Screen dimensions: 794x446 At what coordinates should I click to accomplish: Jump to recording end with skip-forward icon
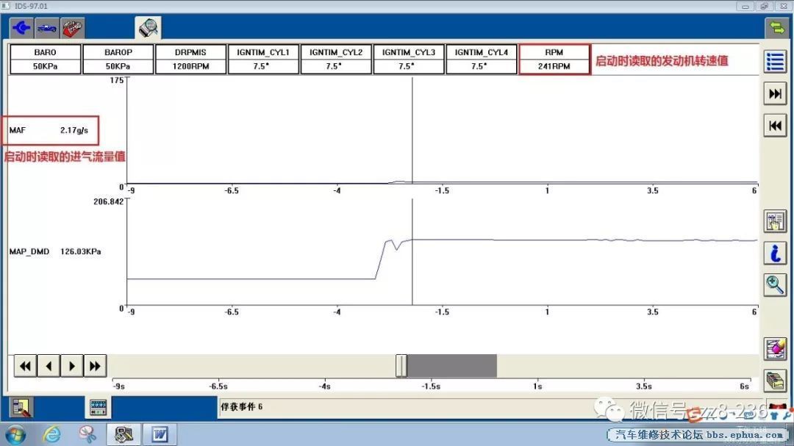(x=776, y=93)
